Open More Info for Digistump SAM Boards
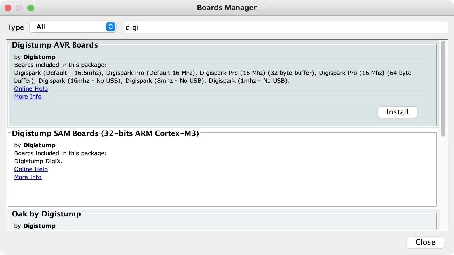This screenshot has height=255, width=454. (x=28, y=177)
